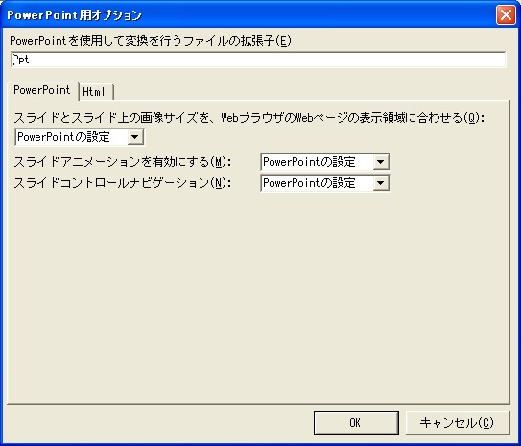
Task: Click the empty area of the PowerPoint tab panel
Action: [258, 295]
